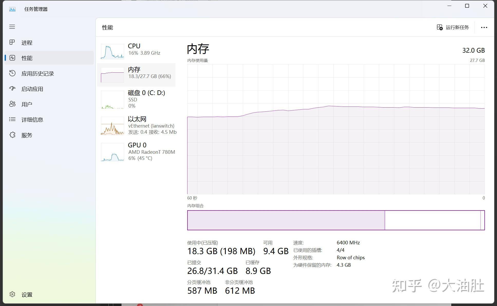497x306 pixels.
Task: Open the 进程 navigation item
Action: tap(49, 43)
